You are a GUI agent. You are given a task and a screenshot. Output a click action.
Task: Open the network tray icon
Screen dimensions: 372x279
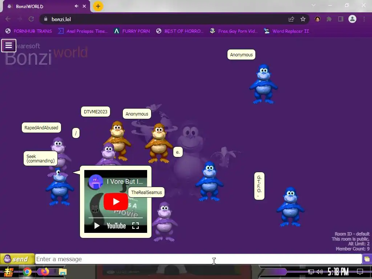pos(311,272)
